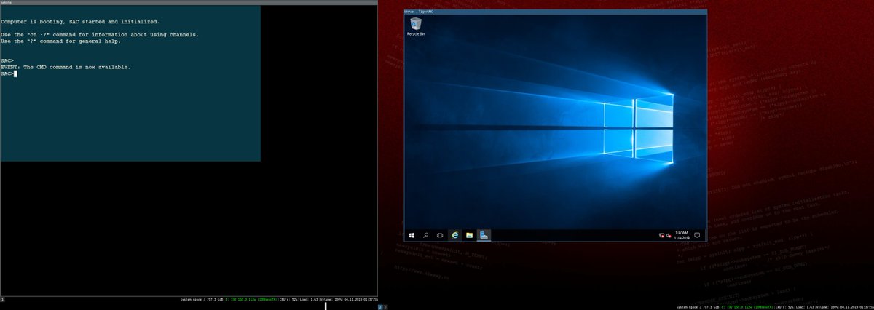The height and width of the screenshot is (310, 874).
Task: Click the muted volume tray icon
Action: (667, 235)
